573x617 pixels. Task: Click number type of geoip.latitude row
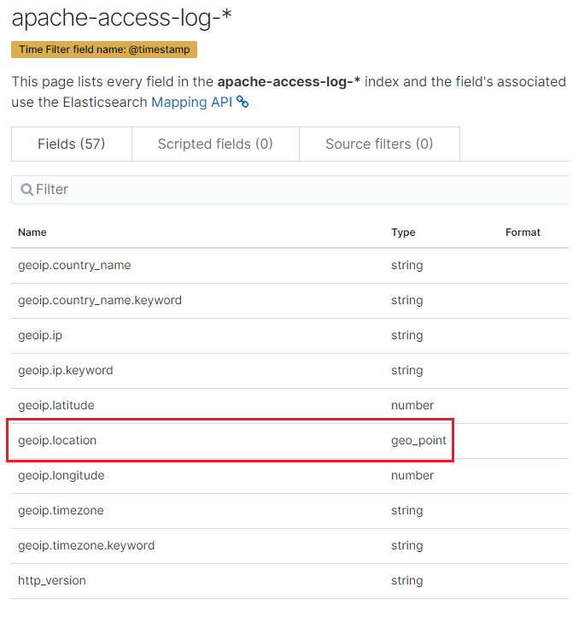point(412,405)
